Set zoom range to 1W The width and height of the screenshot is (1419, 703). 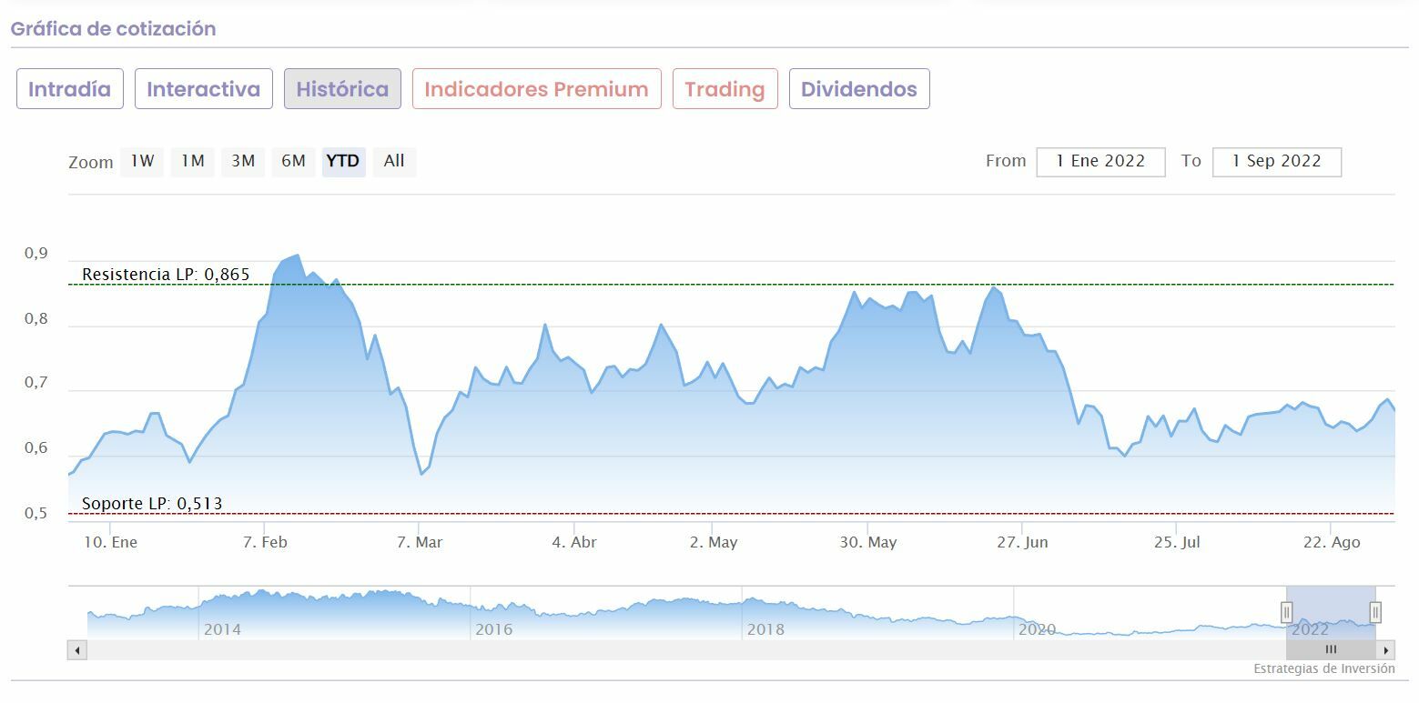142,162
